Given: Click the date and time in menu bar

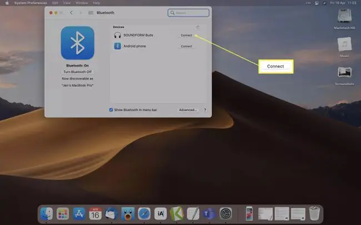Looking at the screenshot, I should [343, 3].
